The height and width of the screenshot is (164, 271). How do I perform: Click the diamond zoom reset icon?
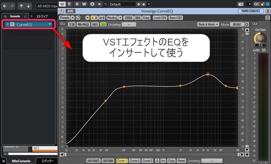pyautogui.click(x=247, y=154)
